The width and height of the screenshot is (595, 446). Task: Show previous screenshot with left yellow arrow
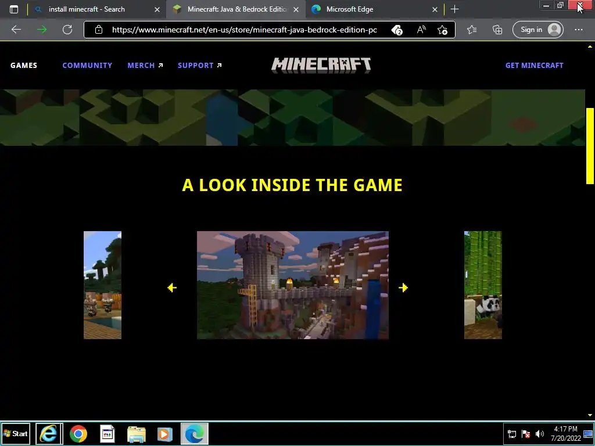[x=172, y=288]
